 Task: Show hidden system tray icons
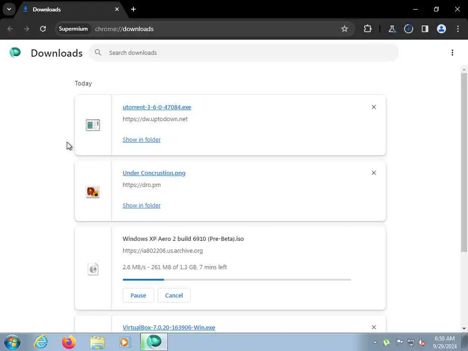click(x=375, y=343)
